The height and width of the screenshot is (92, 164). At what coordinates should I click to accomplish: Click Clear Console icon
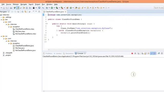[142, 53]
